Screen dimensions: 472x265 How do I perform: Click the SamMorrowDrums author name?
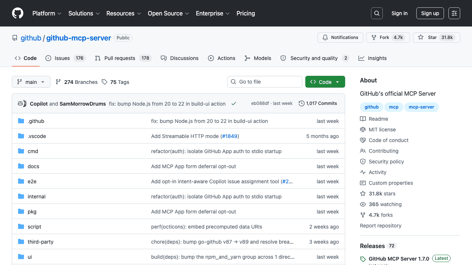tap(83, 104)
